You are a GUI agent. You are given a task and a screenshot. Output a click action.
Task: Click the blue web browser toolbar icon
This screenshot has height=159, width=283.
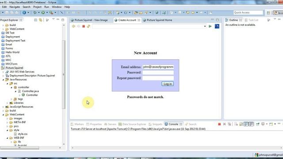24,12
